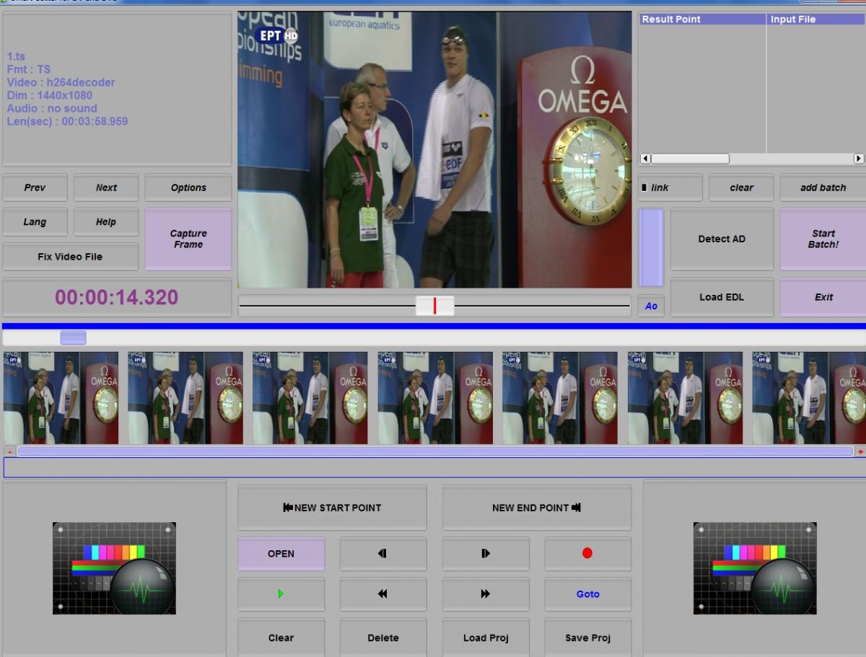
Task: Click add batch button
Action: [823, 188]
